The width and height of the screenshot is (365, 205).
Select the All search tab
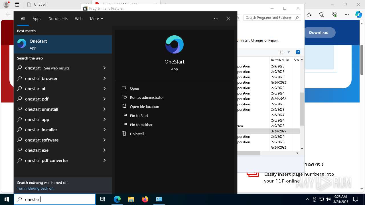pos(23,19)
